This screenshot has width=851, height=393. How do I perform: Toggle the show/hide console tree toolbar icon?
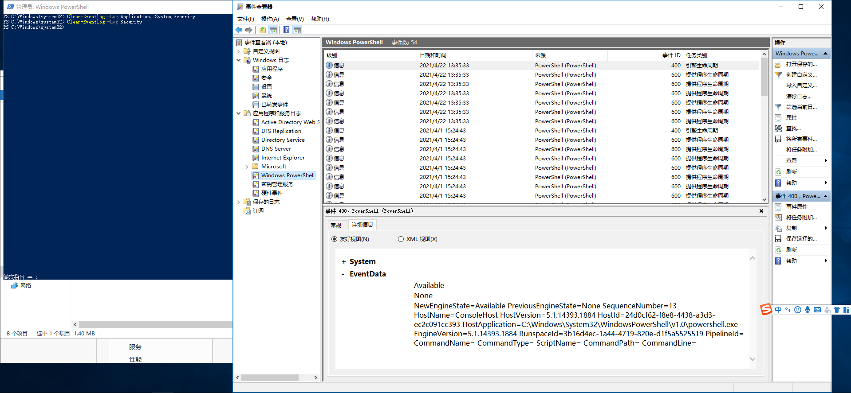pos(273,30)
